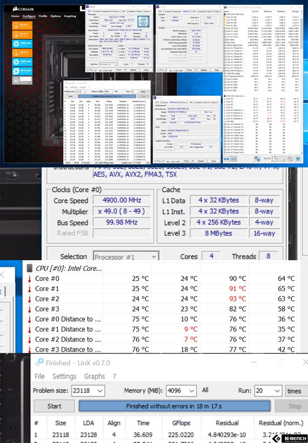Select the 1090 rpm fan tile
This screenshot has width=308, height=443.
(x=22, y=44)
